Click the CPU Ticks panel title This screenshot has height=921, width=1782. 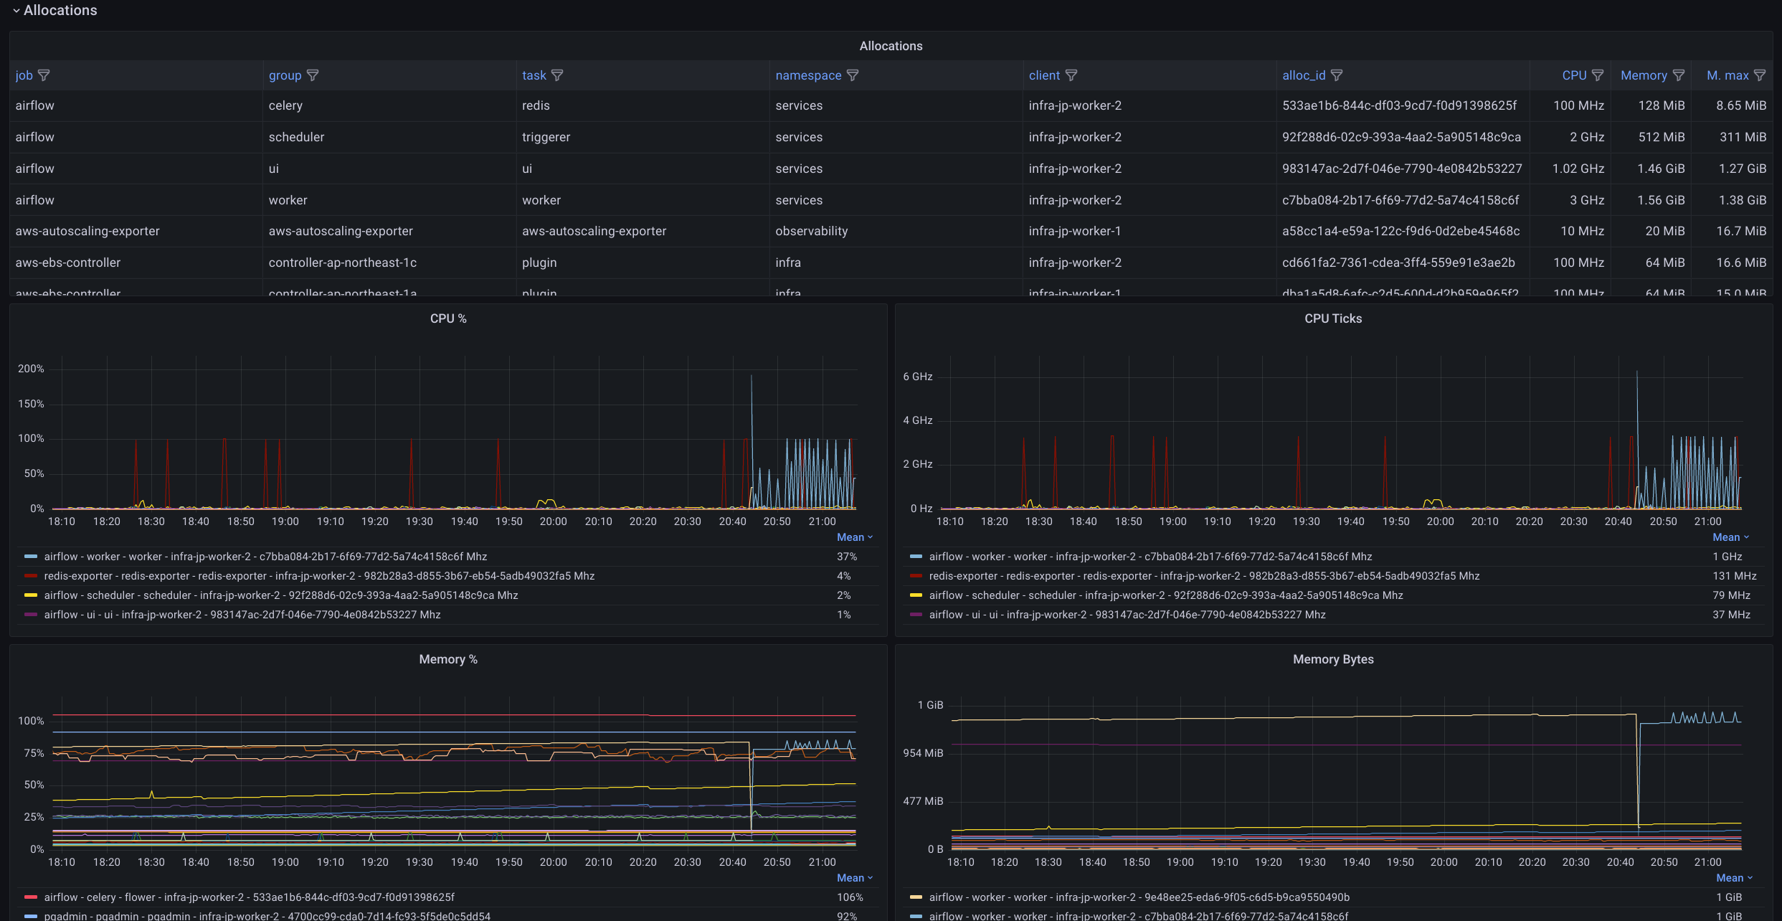click(x=1332, y=318)
